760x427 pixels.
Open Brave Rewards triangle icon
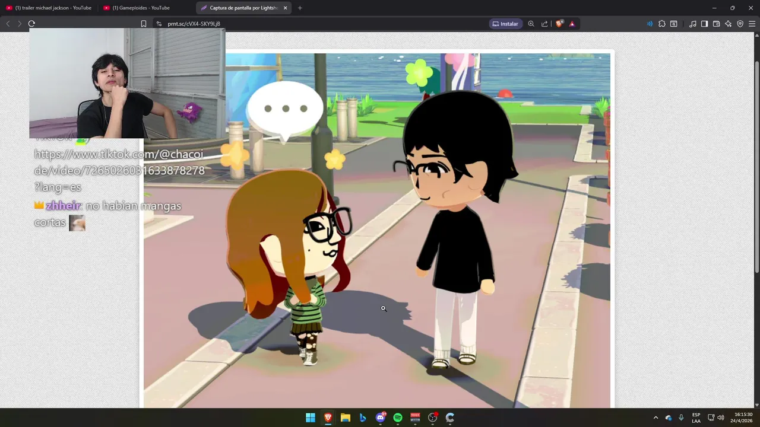pos(572,24)
